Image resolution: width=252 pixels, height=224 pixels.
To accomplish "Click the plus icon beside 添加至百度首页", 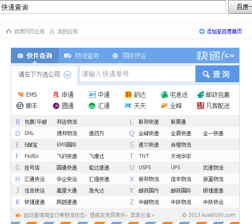I will (x=202, y=31).
